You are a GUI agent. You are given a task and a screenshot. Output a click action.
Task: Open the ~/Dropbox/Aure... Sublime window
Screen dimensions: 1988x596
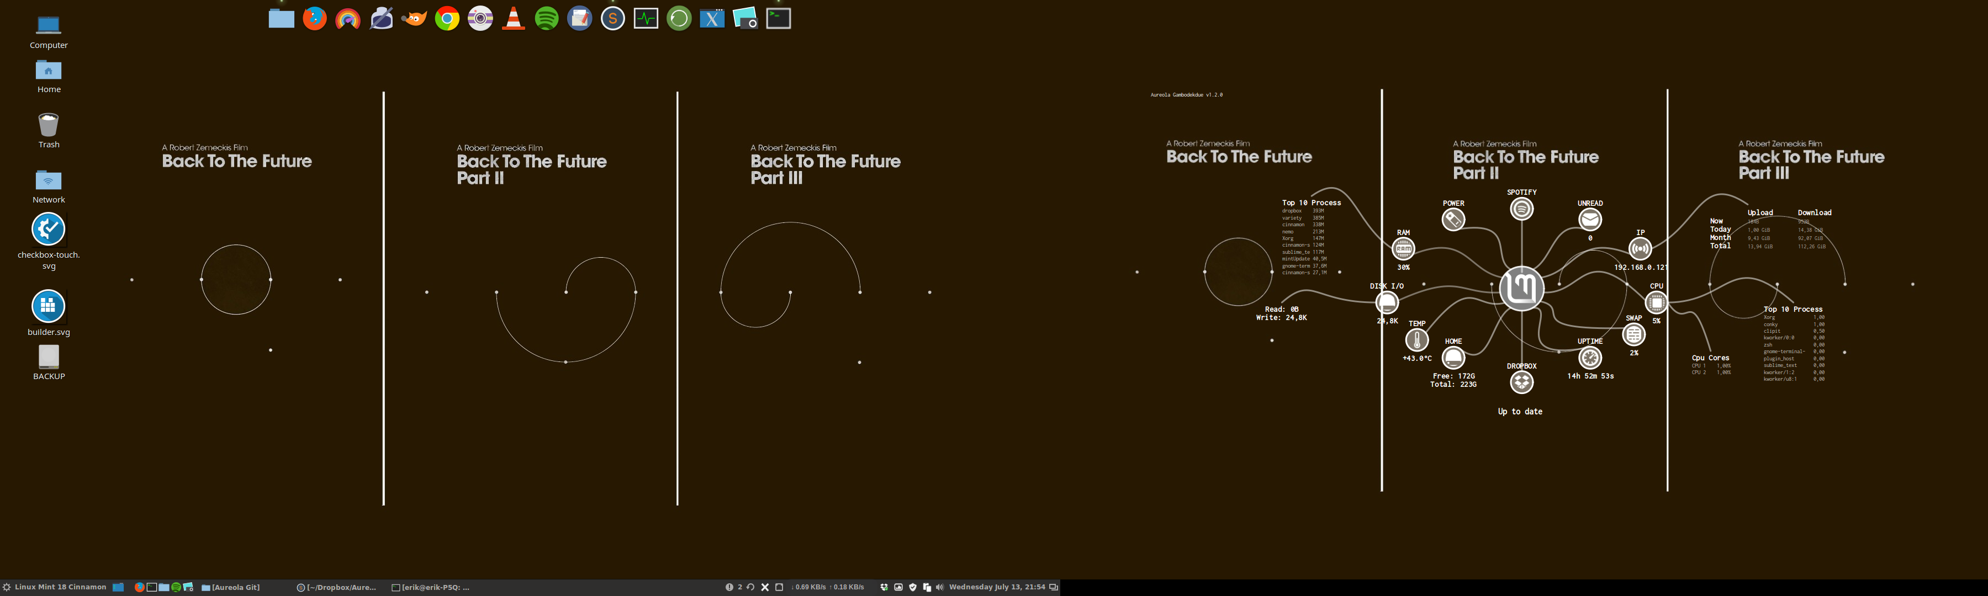point(336,588)
